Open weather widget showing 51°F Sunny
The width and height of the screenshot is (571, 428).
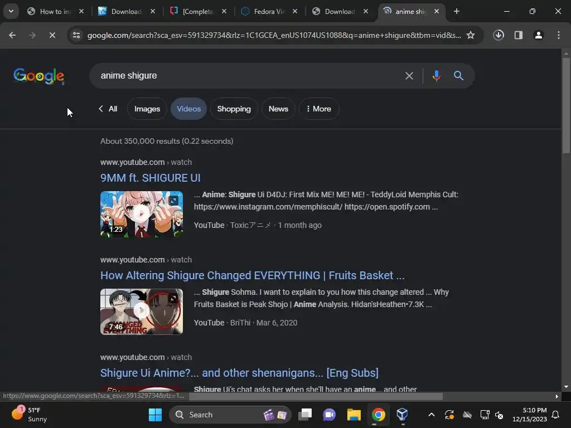pyautogui.click(x=29, y=415)
